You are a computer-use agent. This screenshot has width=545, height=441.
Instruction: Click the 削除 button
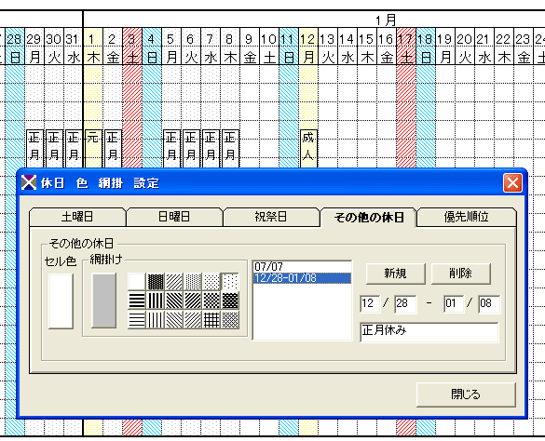coord(461,274)
